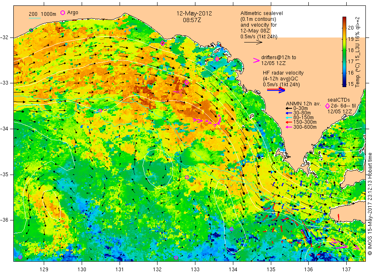Click the black altimetric velocity scale arrow

coord(253,42)
